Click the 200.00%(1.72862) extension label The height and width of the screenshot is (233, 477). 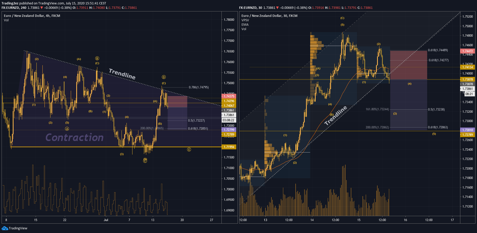pyautogui.click(x=377, y=127)
